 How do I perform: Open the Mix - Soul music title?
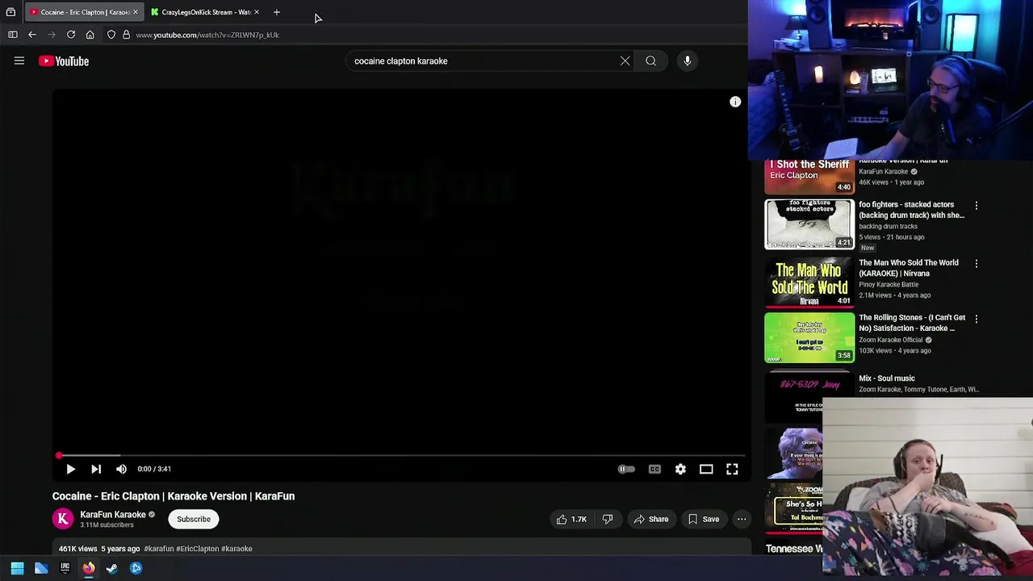click(x=886, y=378)
